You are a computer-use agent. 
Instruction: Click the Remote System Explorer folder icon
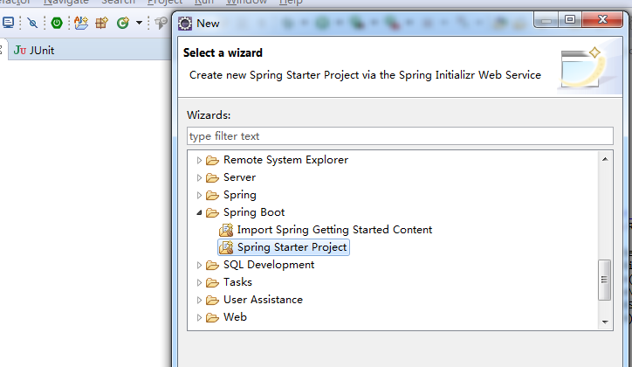click(212, 161)
